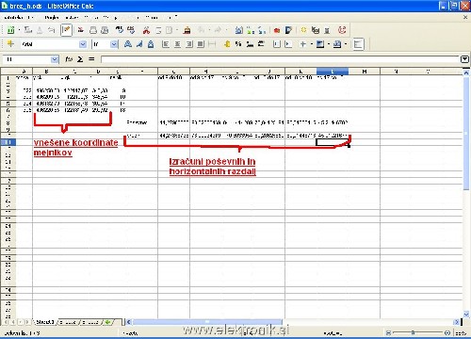The width and height of the screenshot is (471, 339).
Task: Click the Currency number format icon
Action: tap(227, 44)
